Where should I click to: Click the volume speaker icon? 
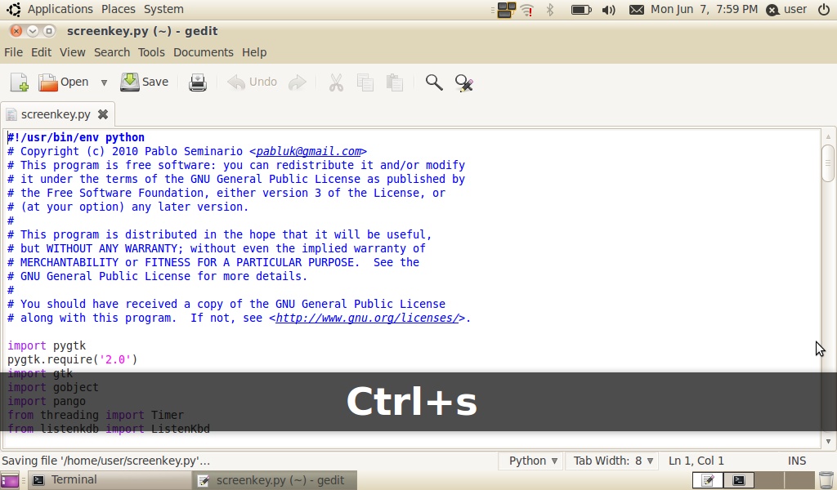point(608,10)
